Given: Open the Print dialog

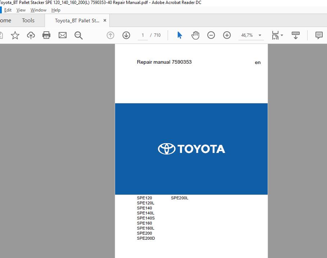Looking at the screenshot, I should point(46,35).
